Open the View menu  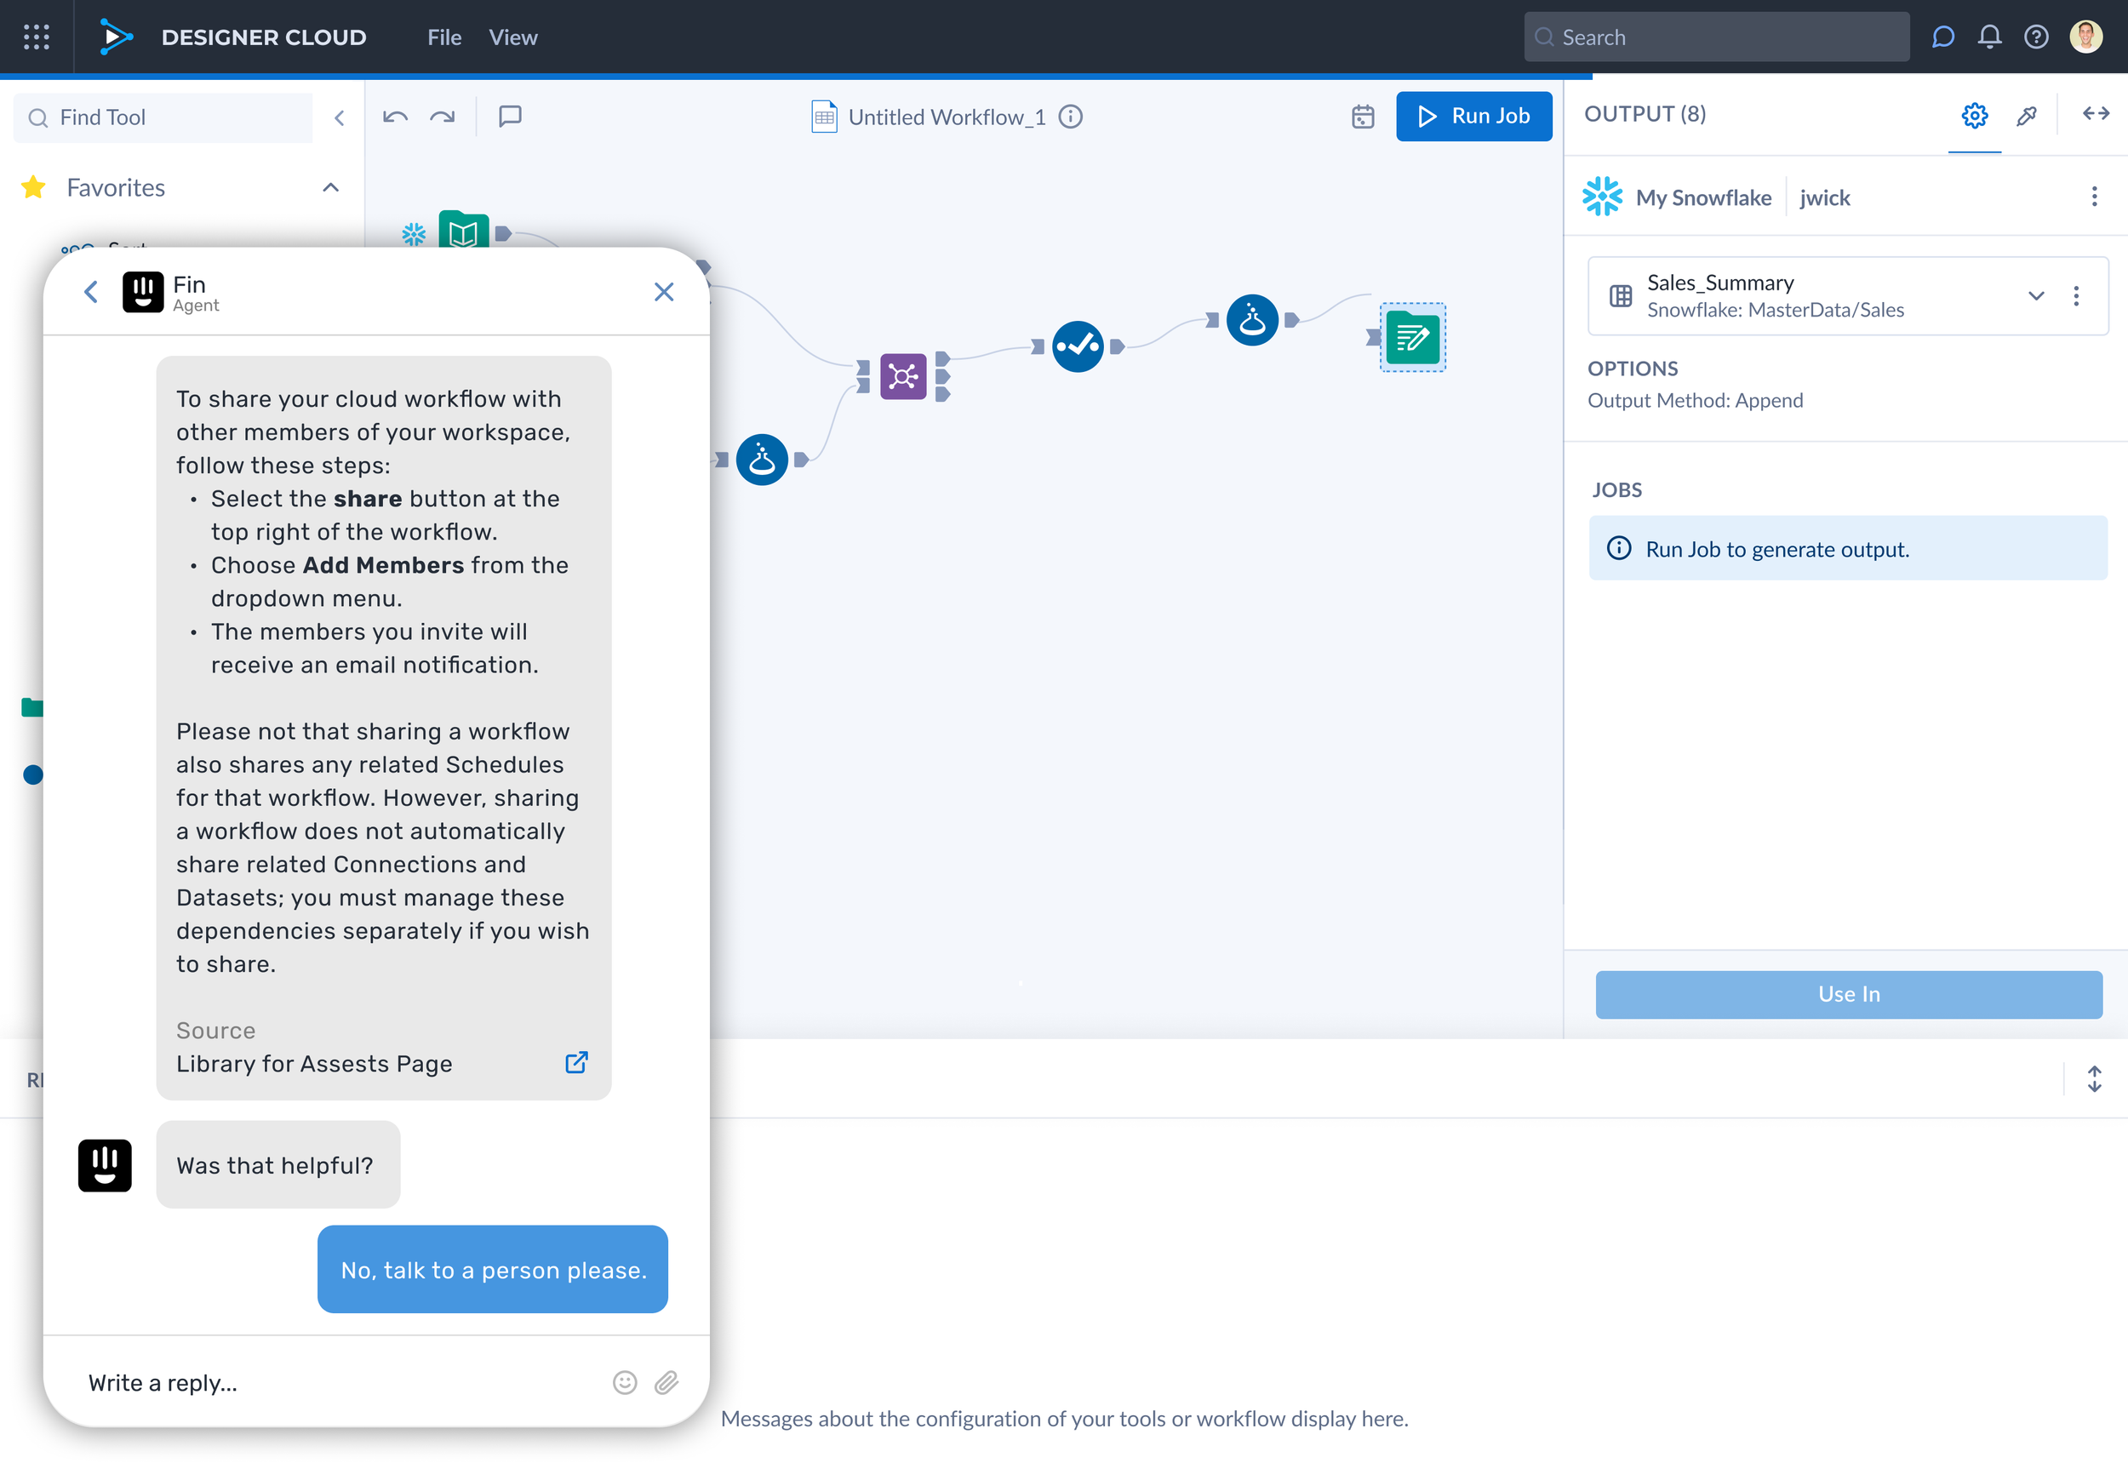point(512,37)
